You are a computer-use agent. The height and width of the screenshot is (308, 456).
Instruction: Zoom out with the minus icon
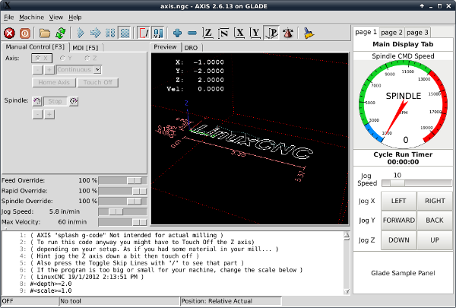[192, 33]
